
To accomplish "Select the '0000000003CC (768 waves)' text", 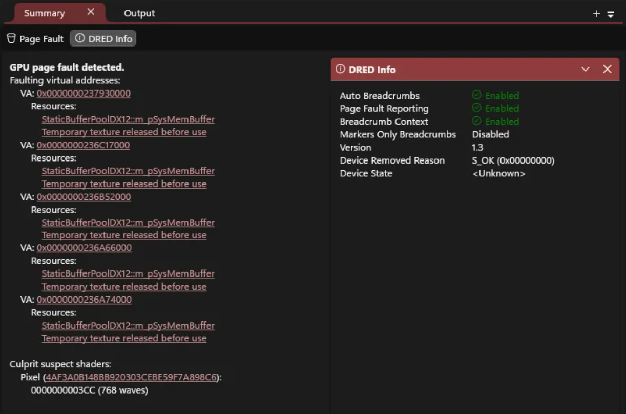I will coord(90,390).
